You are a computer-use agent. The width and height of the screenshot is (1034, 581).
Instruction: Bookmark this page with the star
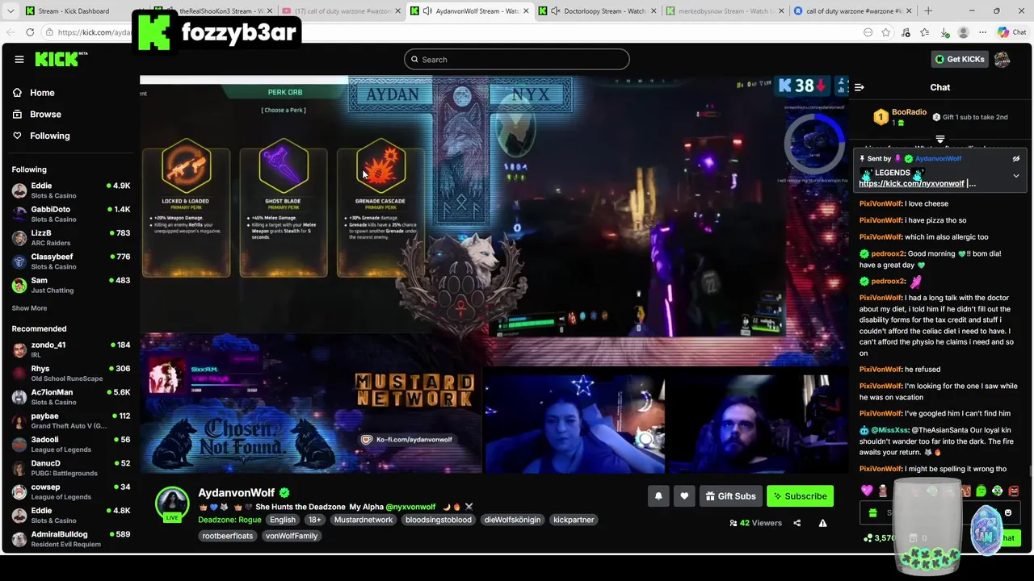(x=886, y=32)
